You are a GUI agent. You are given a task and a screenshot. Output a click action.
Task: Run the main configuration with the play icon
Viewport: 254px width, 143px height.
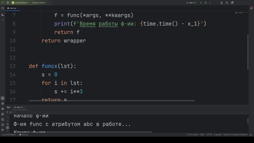pos(201,3)
